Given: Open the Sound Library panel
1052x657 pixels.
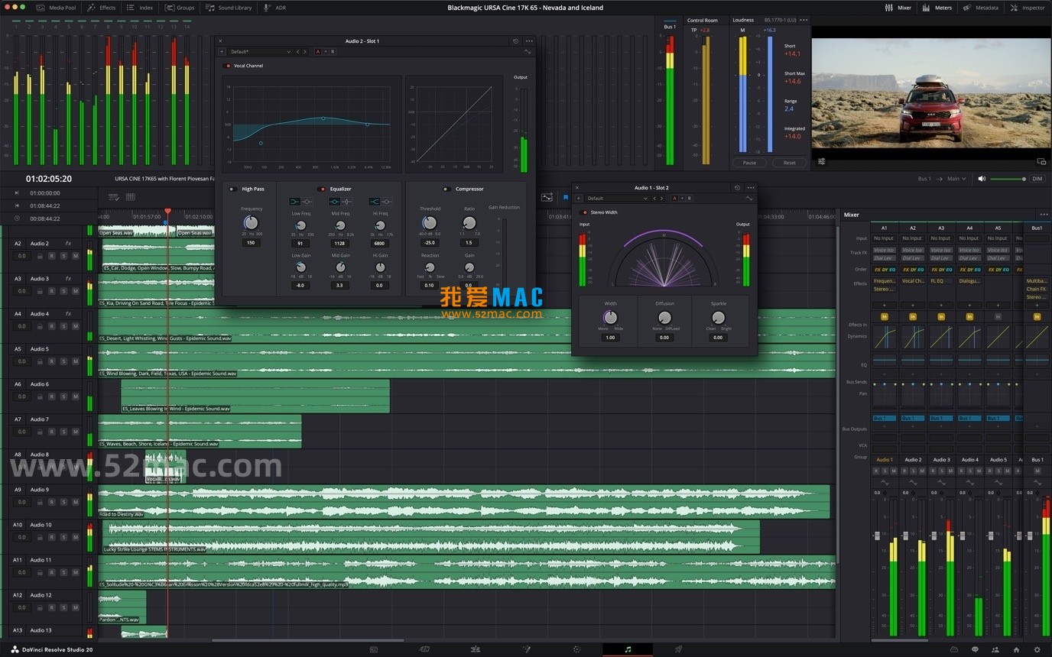Looking at the screenshot, I should (x=229, y=8).
